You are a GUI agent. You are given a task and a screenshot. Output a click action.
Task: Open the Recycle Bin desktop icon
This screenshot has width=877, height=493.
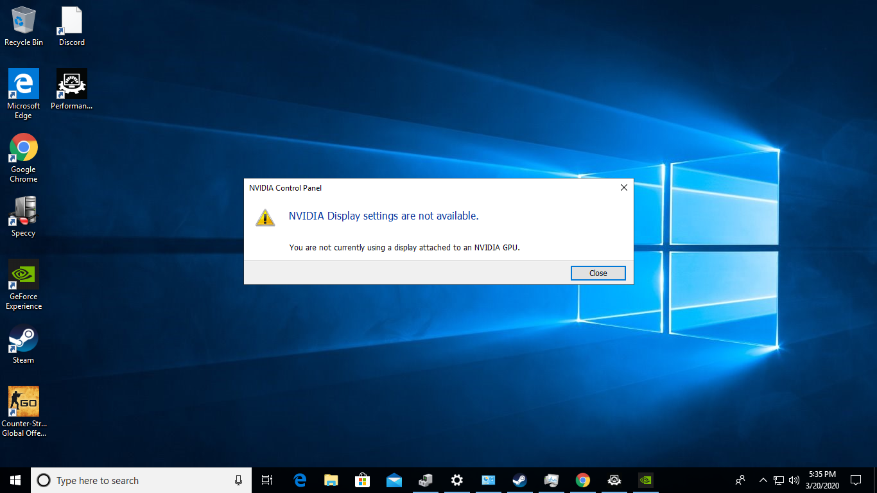tap(24, 26)
